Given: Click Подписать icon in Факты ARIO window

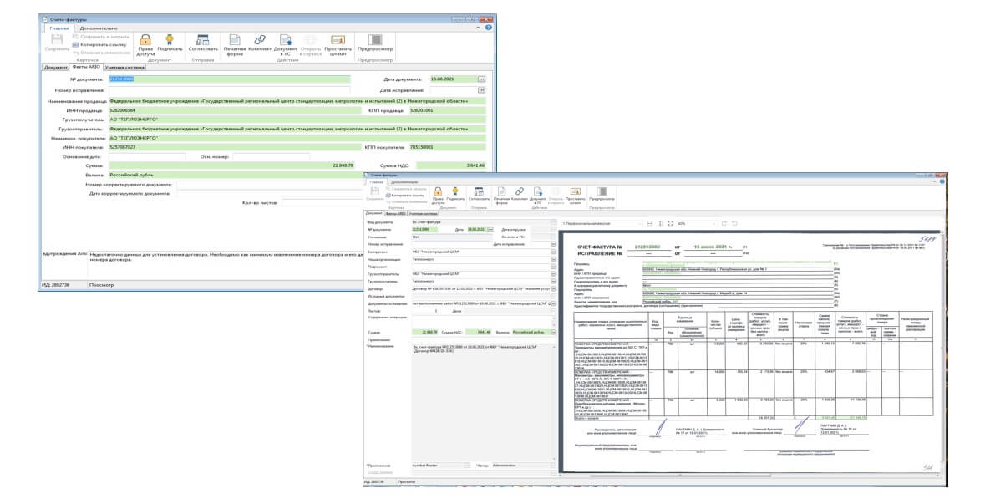Looking at the screenshot, I should (x=170, y=39).
